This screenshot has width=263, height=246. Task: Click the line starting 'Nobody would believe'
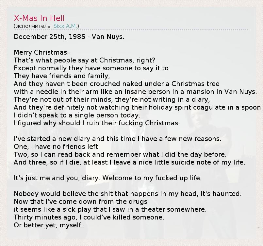pos(127,194)
